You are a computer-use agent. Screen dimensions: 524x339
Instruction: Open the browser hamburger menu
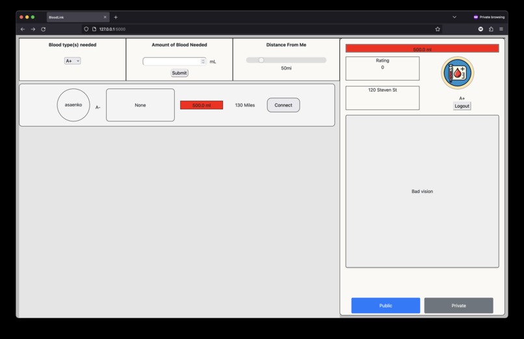(x=501, y=29)
